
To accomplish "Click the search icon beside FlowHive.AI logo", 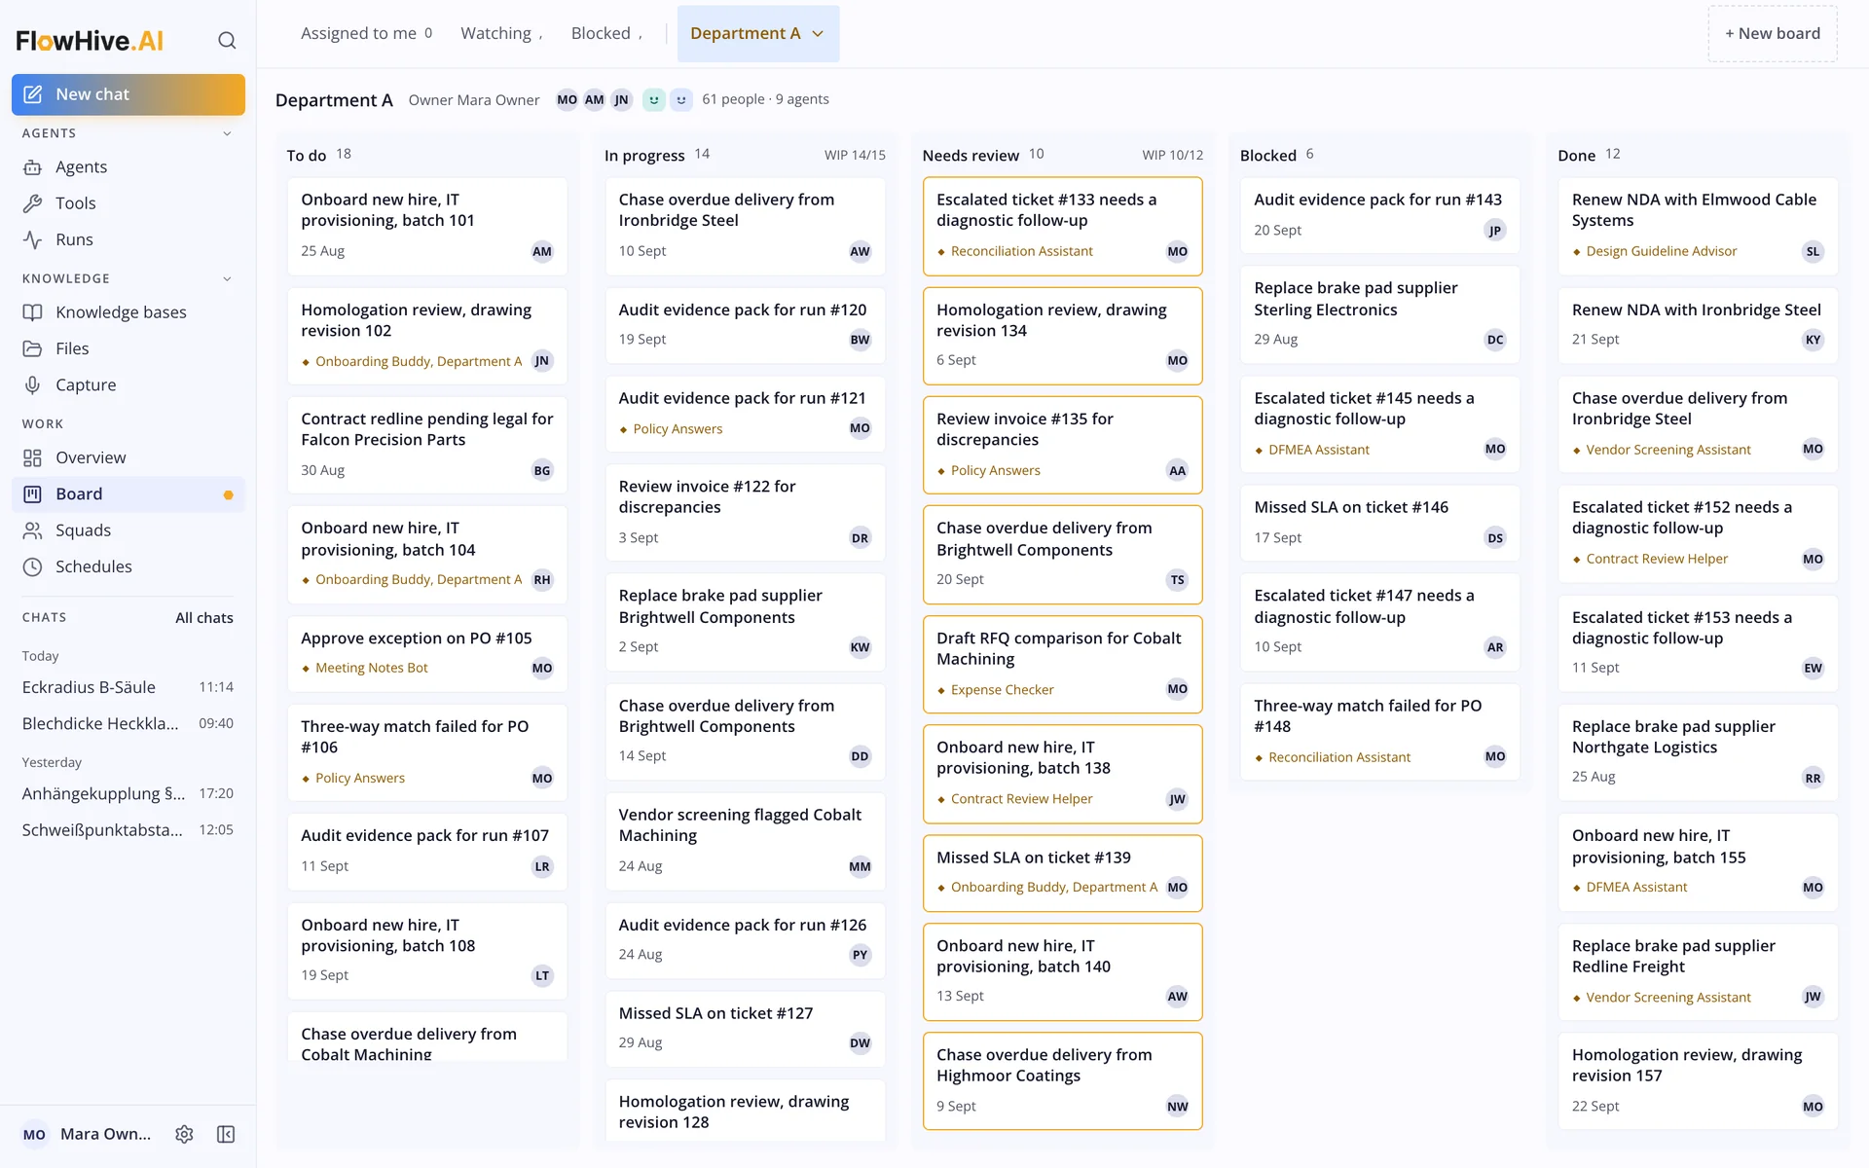I will point(227,40).
